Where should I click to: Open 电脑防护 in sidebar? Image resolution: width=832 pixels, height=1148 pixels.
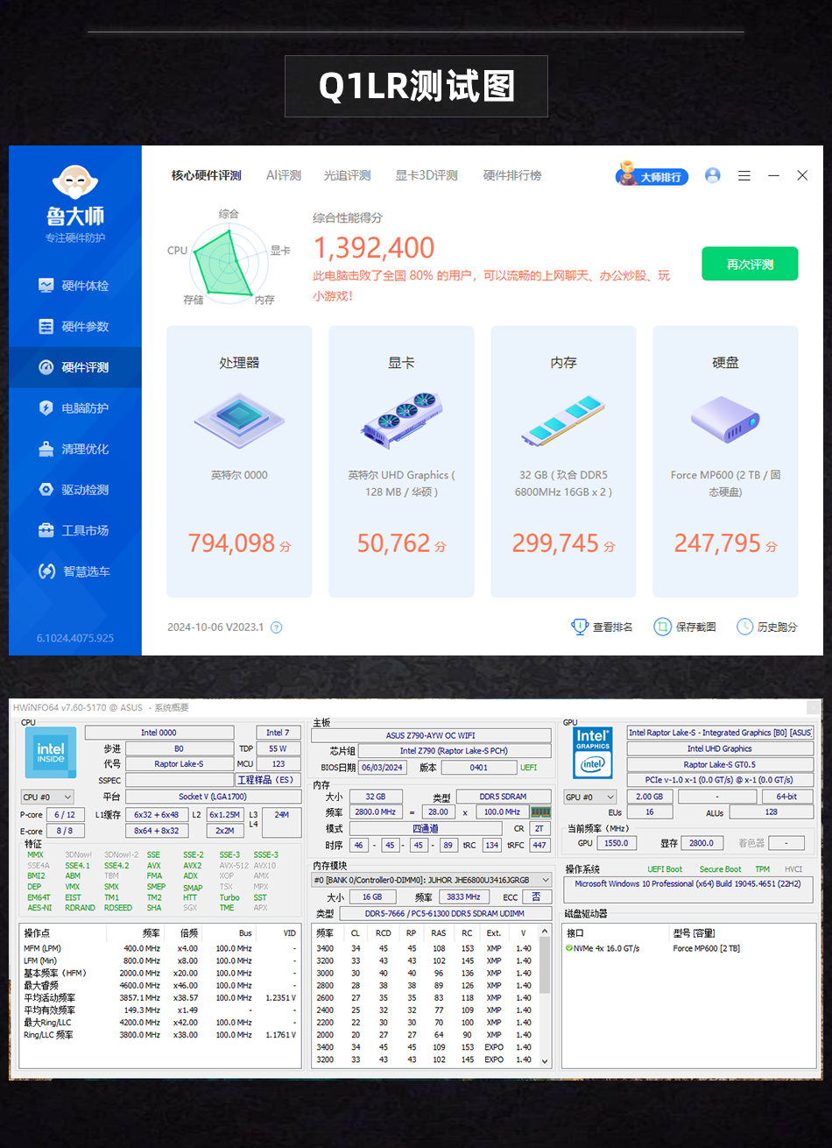pyautogui.click(x=74, y=408)
